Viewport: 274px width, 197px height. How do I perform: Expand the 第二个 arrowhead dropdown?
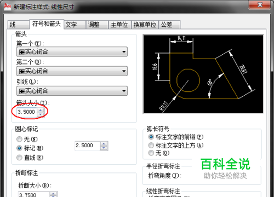(x=72, y=71)
